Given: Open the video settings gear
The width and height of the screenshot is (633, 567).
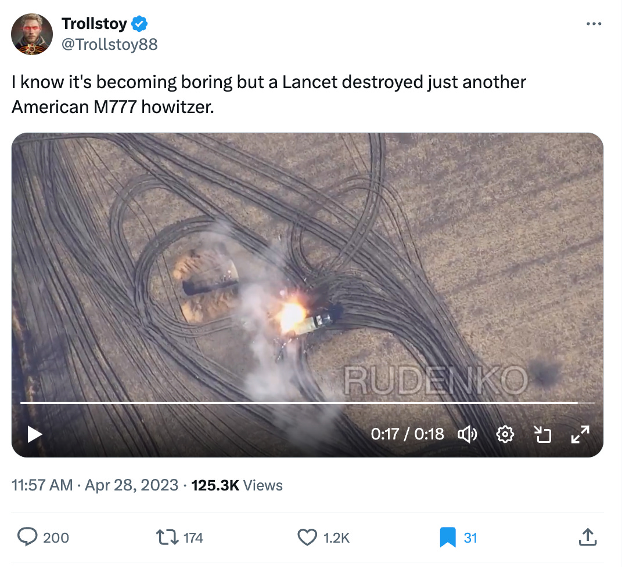Looking at the screenshot, I should pos(505,434).
